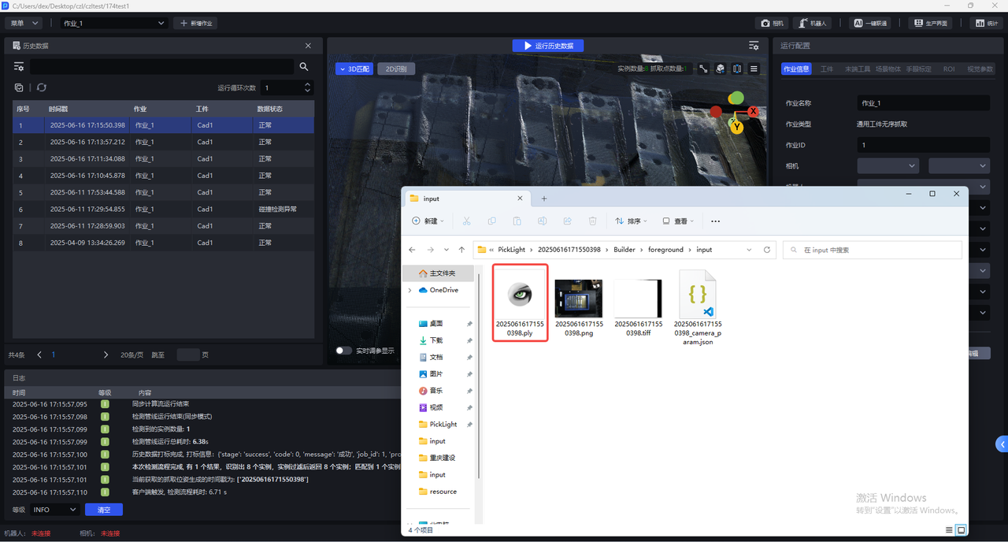This screenshot has width=1008, height=542.
Task: Click the red X axis gizmo ball
Action: click(x=753, y=112)
